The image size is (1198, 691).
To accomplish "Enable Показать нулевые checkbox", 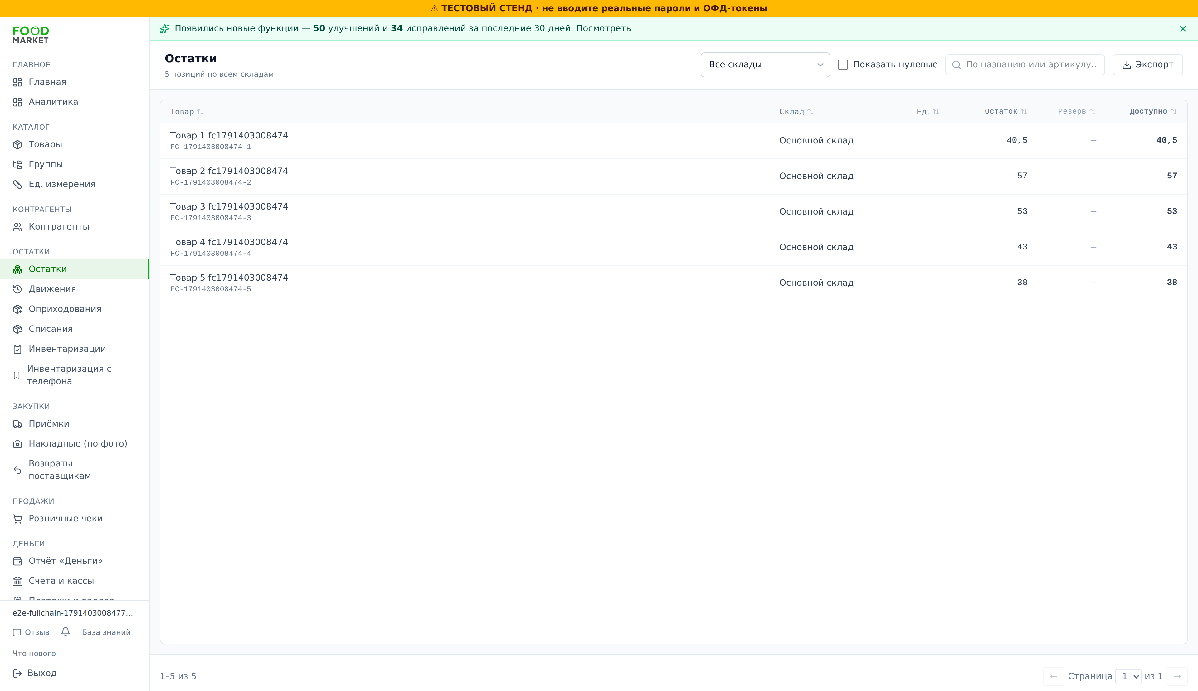I will click(843, 65).
